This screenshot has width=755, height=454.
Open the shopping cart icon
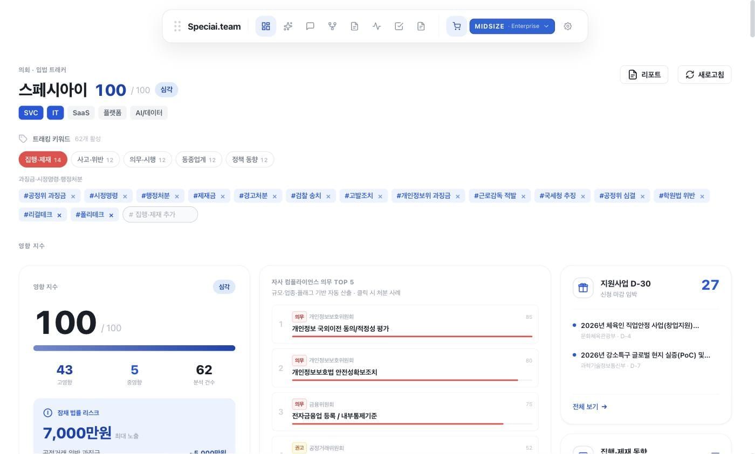[456, 26]
